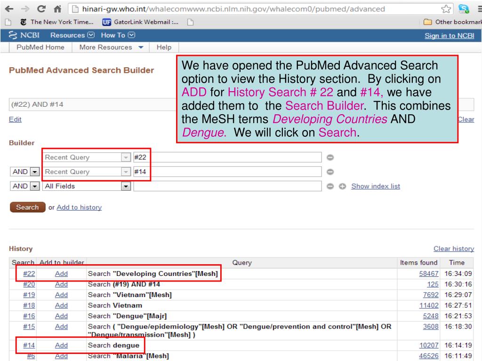Open the Help menu item
The height and width of the screenshot is (361, 482).
click(164, 47)
